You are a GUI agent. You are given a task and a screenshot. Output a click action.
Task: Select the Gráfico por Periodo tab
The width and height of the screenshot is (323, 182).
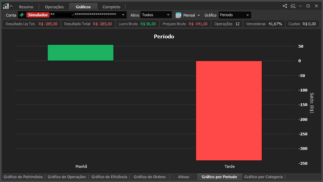click(219, 177)
